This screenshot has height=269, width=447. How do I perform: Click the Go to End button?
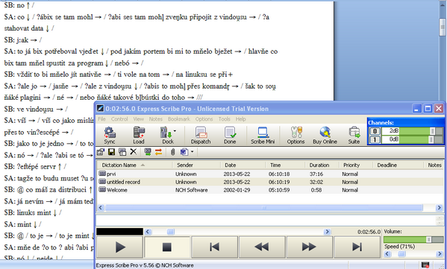click(x=357, y=247)
